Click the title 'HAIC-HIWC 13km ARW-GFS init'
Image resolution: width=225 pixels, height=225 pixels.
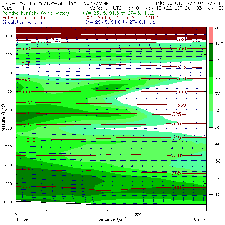click(x=39, y=3)
